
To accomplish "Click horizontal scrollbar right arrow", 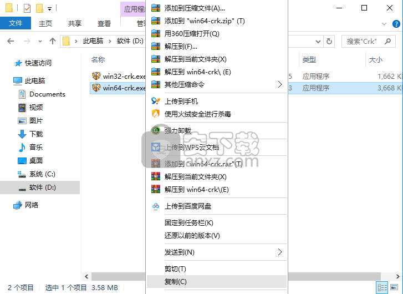I will tap(398, 276).
